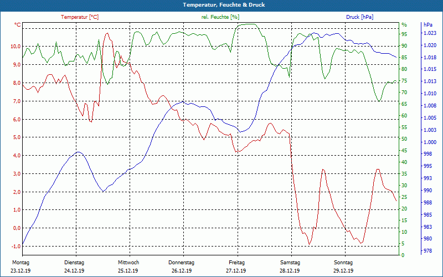Screen dimensions: 443x277
Task: Click the '%' unit label on humidity axis
Action: [x=404, y=25]
